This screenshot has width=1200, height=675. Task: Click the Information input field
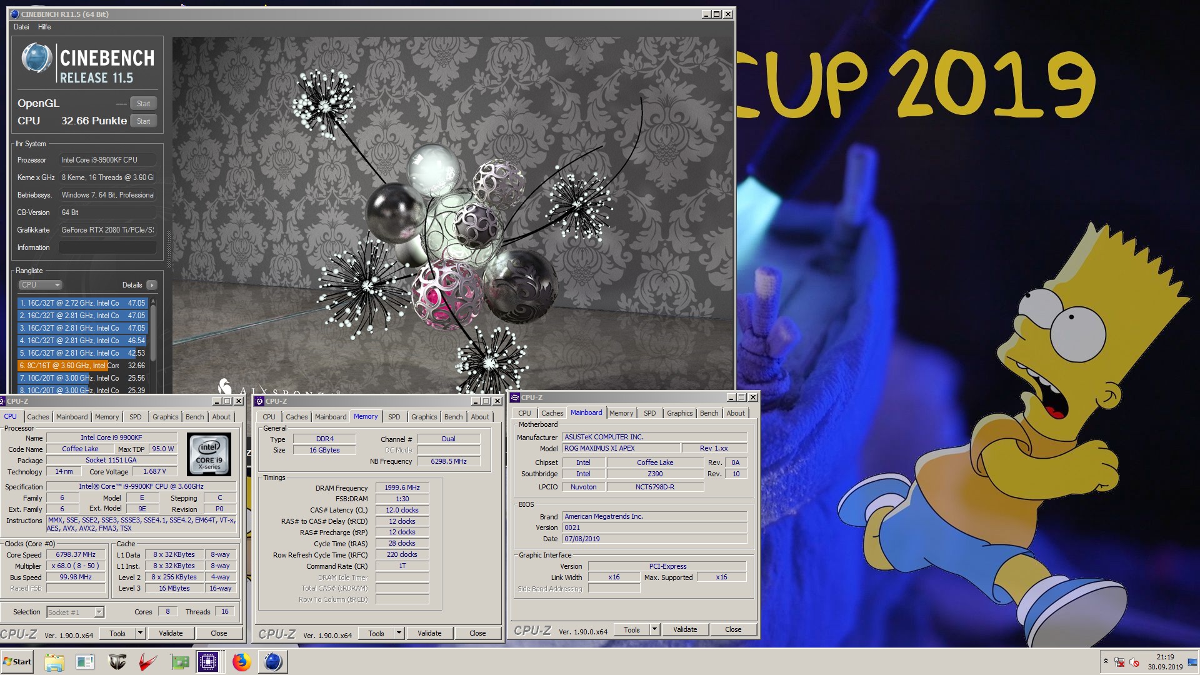(107, 247)
